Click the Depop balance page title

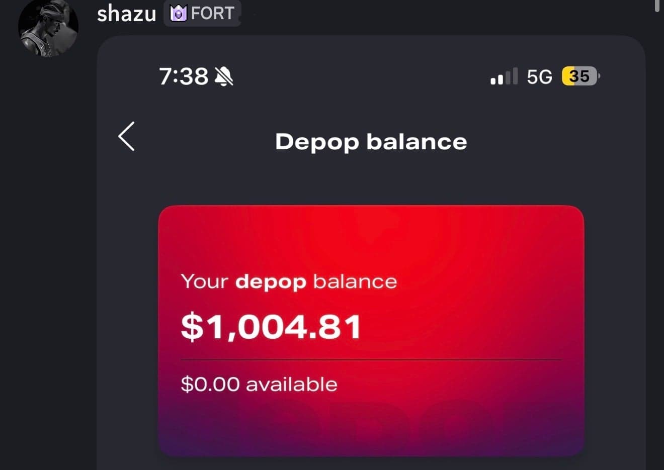click(x=371, y=142)
